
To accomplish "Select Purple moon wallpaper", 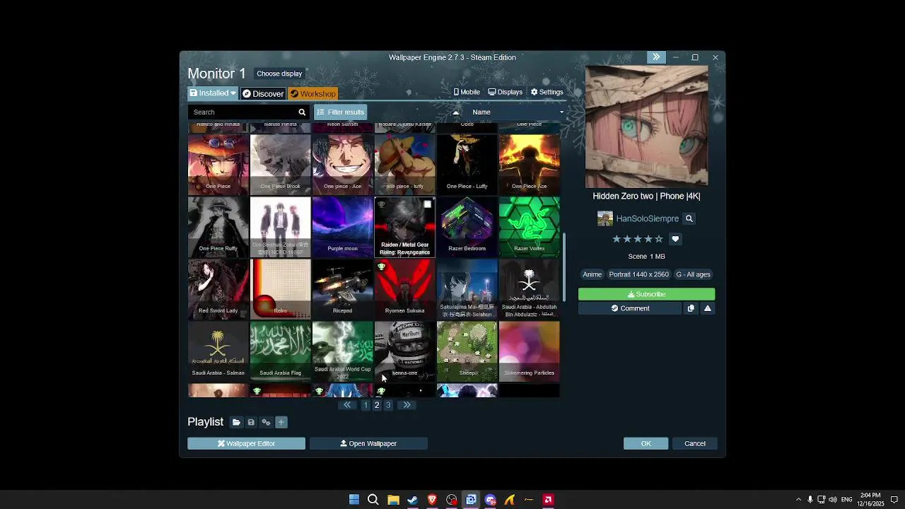I will 342,227.
